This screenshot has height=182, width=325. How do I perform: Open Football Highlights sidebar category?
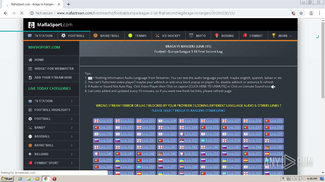click(x=51, y=110)
